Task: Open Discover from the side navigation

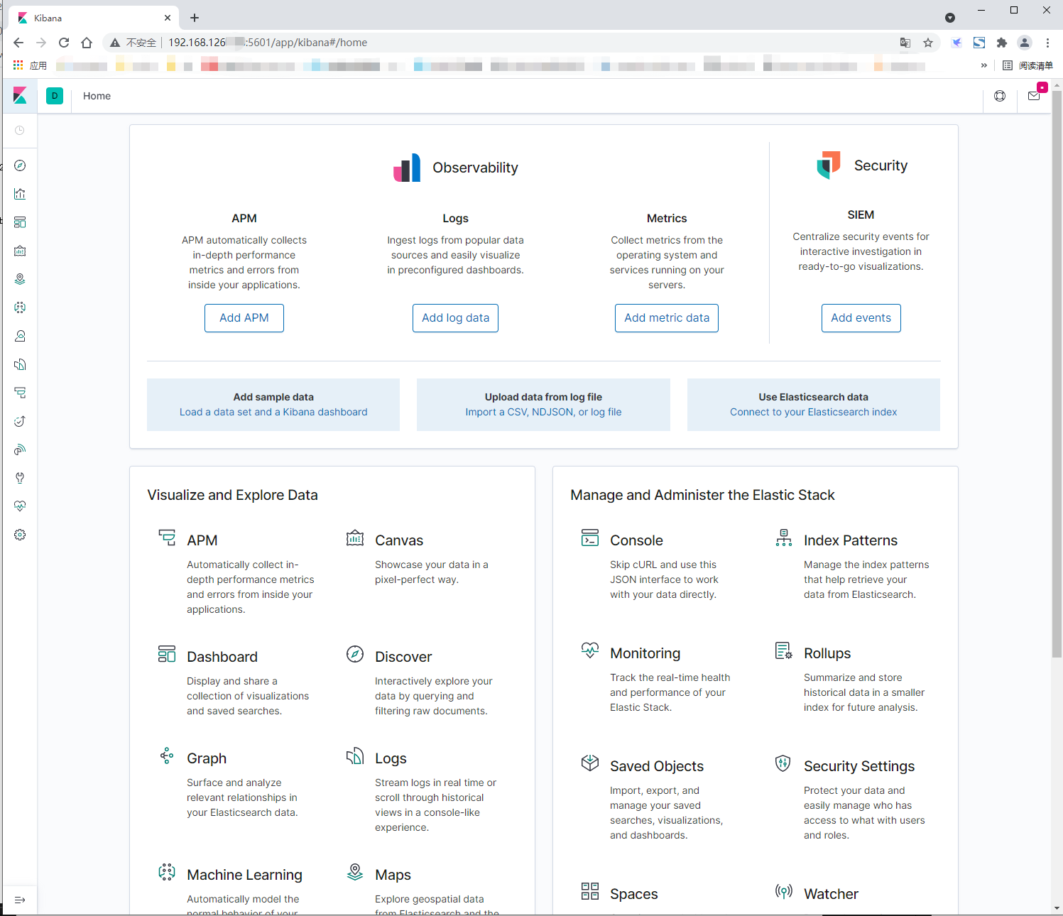Action: coord(20,165)
